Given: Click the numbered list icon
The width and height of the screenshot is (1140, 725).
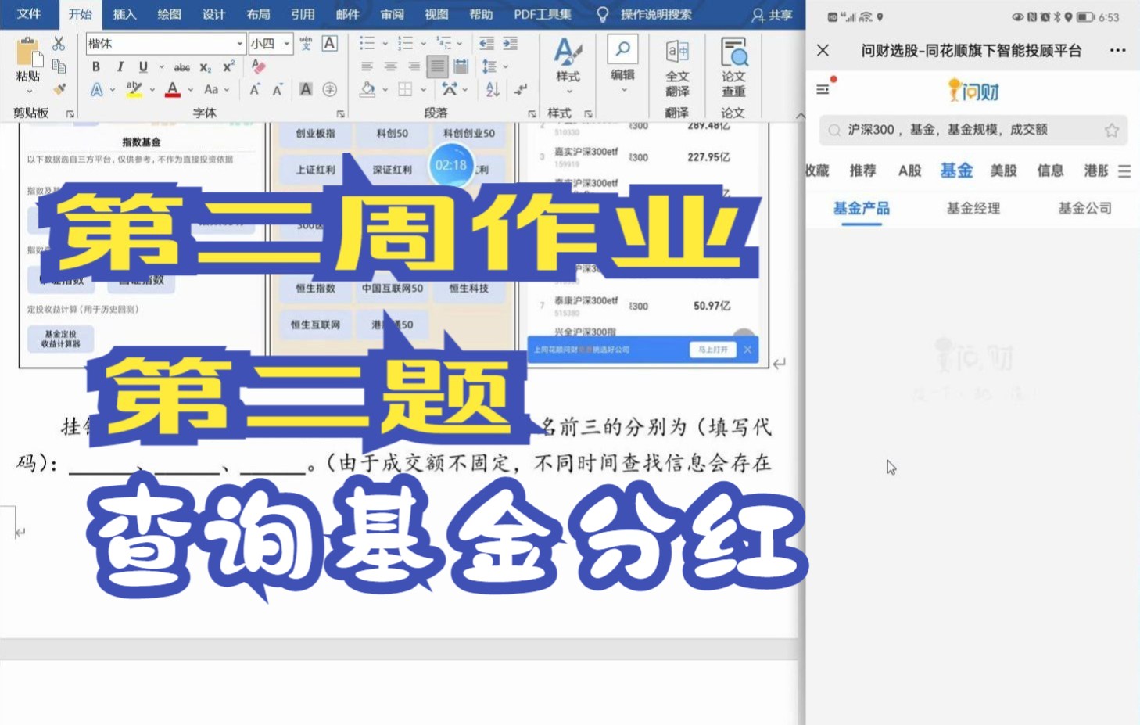Looking at the screenshot, I should (405, 44).
